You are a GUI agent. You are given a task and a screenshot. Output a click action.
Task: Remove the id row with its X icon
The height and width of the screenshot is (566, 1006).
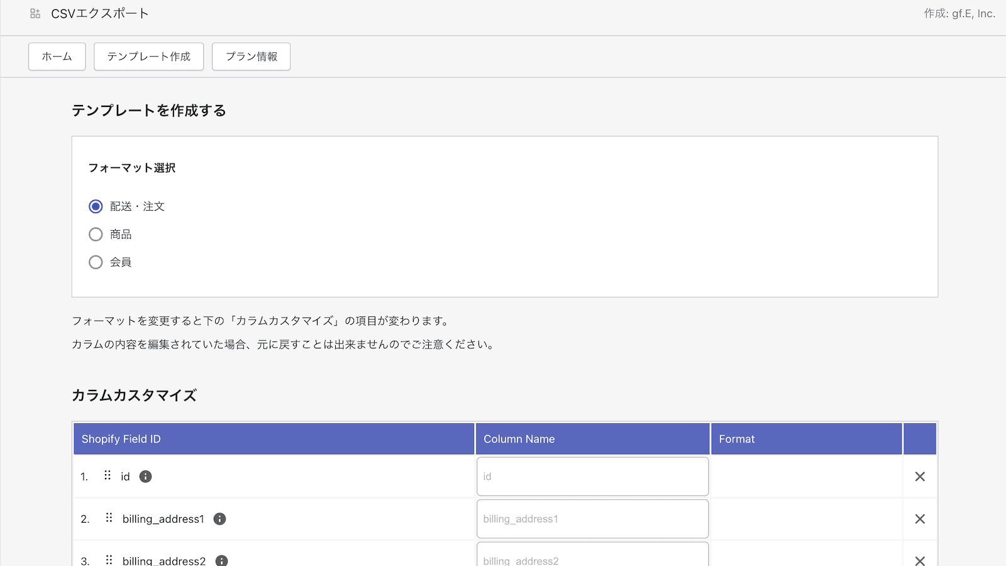click(x=919, y=476)
